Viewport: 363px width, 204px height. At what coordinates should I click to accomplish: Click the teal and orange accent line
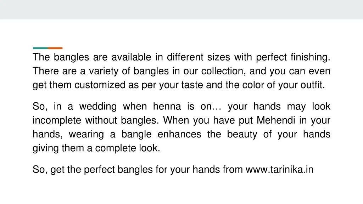pos(48,48)
